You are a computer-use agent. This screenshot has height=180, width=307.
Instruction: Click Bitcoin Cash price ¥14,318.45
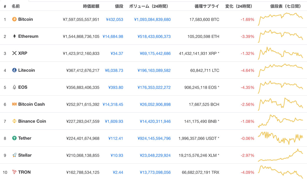(113, 104)
